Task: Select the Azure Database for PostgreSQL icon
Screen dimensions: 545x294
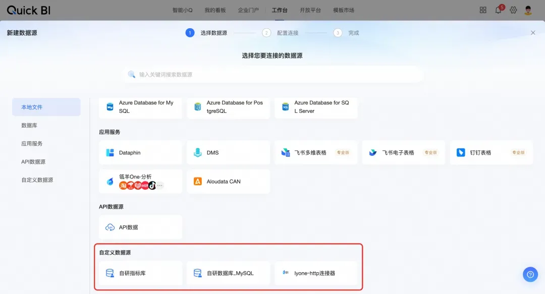Action: pos(197,107)
